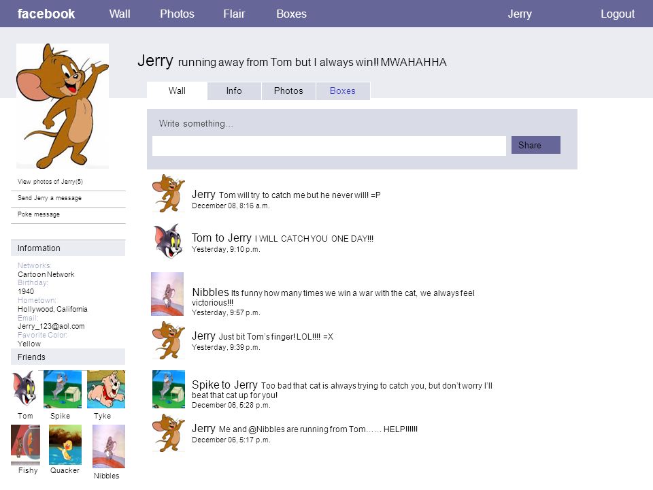Click favorite color value Yellow
The image size is (653, 490).
pos(29,344)
